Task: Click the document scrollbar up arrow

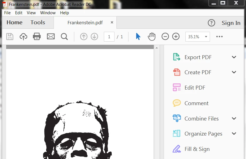Action: coord(157,48)
